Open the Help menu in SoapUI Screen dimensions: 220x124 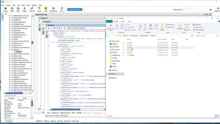click(40, 5)
